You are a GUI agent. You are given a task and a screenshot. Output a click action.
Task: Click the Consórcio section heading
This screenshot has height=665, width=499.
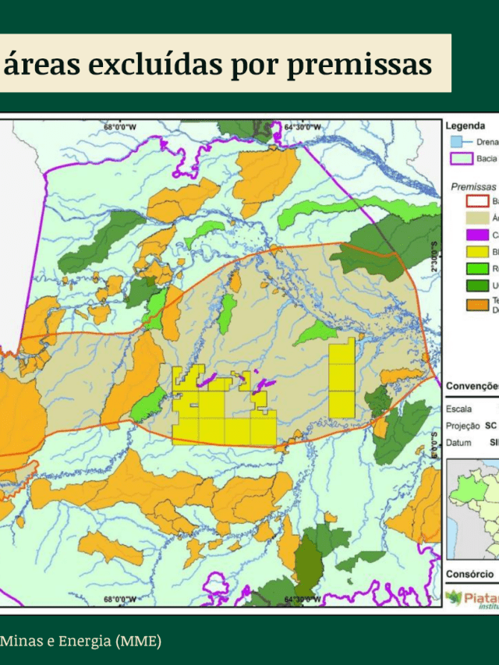point(470,574)
